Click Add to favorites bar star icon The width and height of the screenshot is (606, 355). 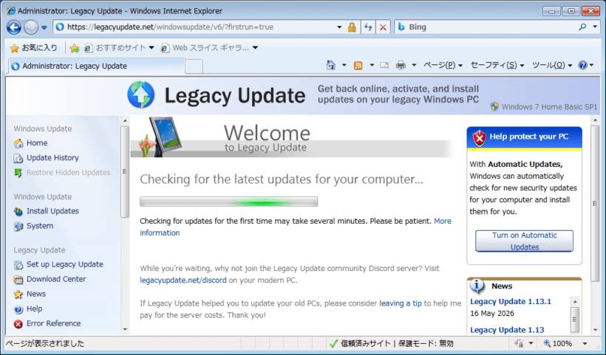[75, 48]
